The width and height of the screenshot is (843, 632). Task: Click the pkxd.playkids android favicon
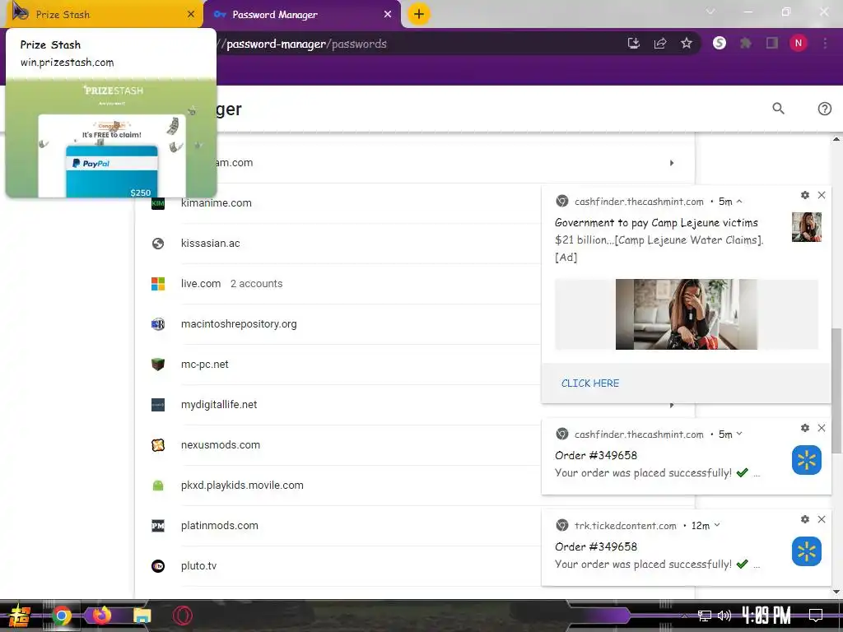(158, 486)
